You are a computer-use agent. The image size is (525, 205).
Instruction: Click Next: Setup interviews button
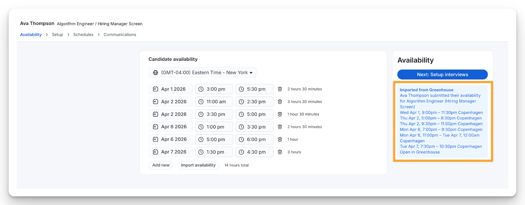click(442, 75)
